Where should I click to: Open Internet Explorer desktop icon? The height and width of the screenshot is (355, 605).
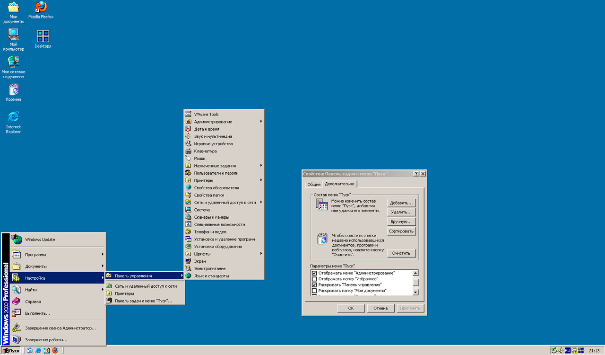(x=13, y=117)
